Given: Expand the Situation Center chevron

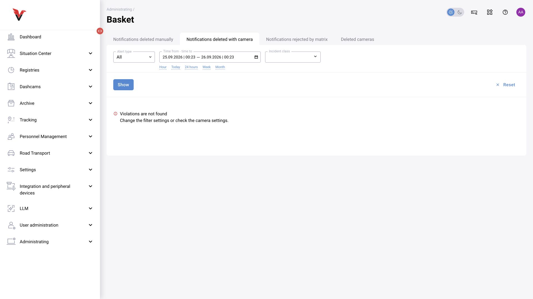Looking at the screenshot, I should [90, 53].
